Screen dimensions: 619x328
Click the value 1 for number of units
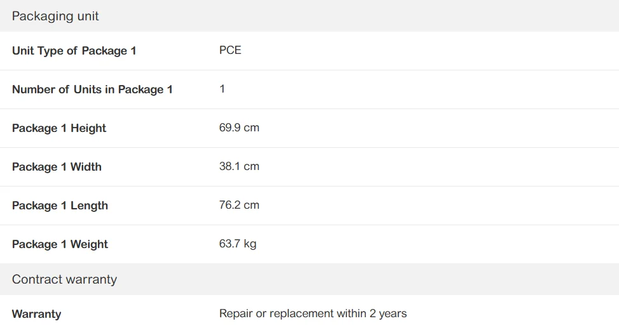pyautogui.click(x=222, y=89)
